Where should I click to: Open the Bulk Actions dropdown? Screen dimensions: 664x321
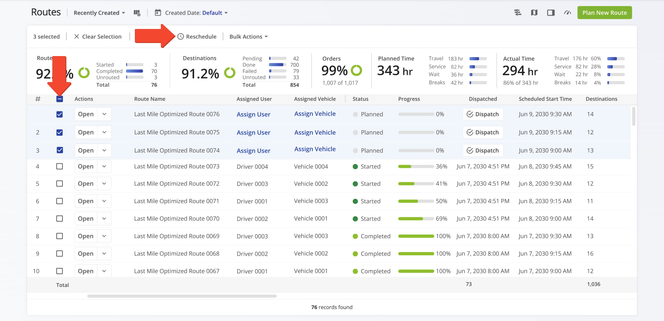tap(248, 37)
